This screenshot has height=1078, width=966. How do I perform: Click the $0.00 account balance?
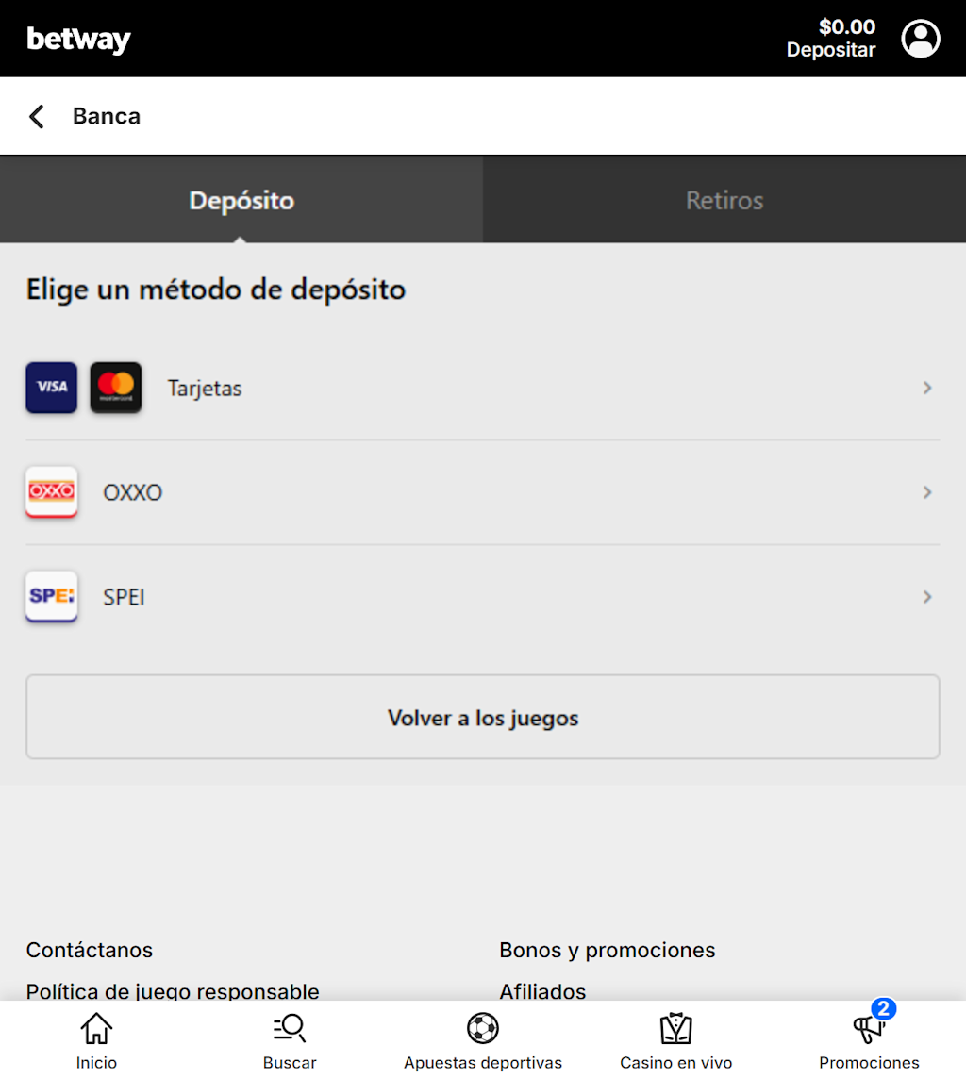click(846, 26)
